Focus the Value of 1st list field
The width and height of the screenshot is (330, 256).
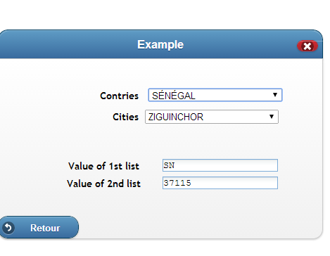[x=220, y=165]
